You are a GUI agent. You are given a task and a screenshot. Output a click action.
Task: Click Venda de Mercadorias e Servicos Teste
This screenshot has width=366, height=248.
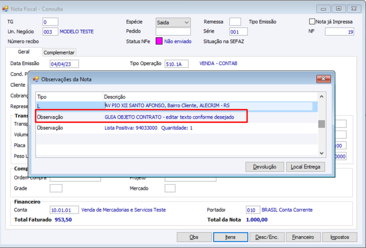click(124, 210)
